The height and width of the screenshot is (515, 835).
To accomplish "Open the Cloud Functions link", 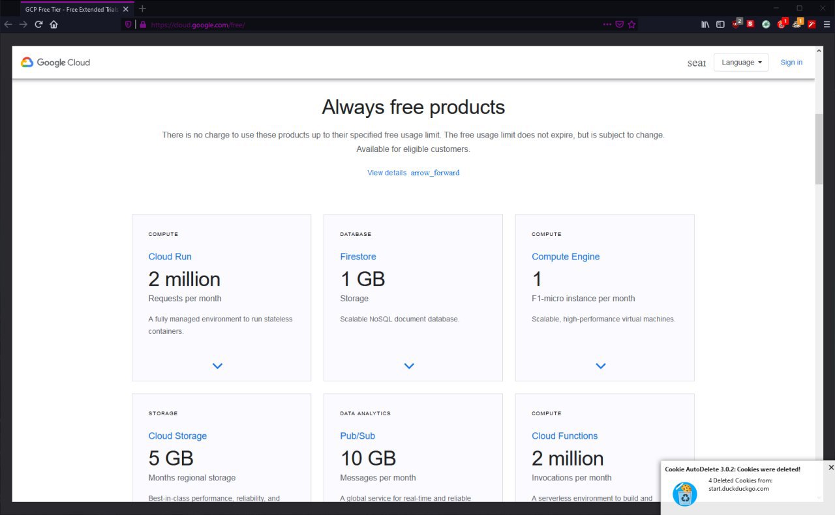I will [564, 436].
